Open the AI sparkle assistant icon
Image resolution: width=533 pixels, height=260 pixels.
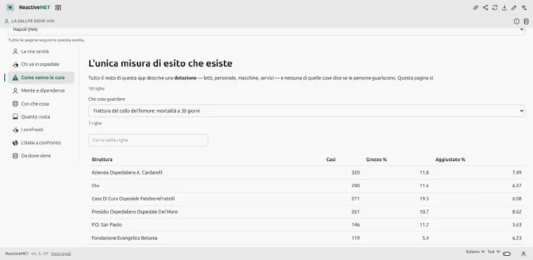click(524, 8)
